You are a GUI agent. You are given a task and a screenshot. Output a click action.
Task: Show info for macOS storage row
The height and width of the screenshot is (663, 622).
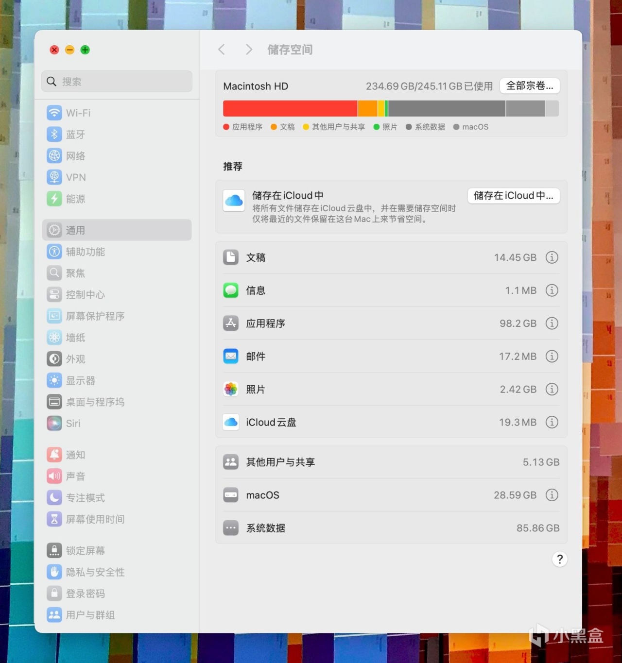coord(552,495)
